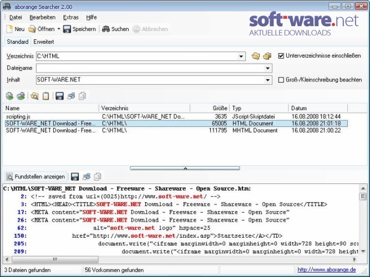Click the file size 111795 cell
The width and height of the screenshot is (370, 277).
218,130
